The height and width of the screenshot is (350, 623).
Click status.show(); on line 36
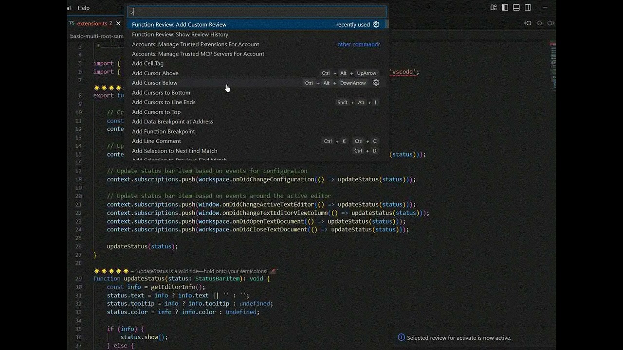point(144,337)
